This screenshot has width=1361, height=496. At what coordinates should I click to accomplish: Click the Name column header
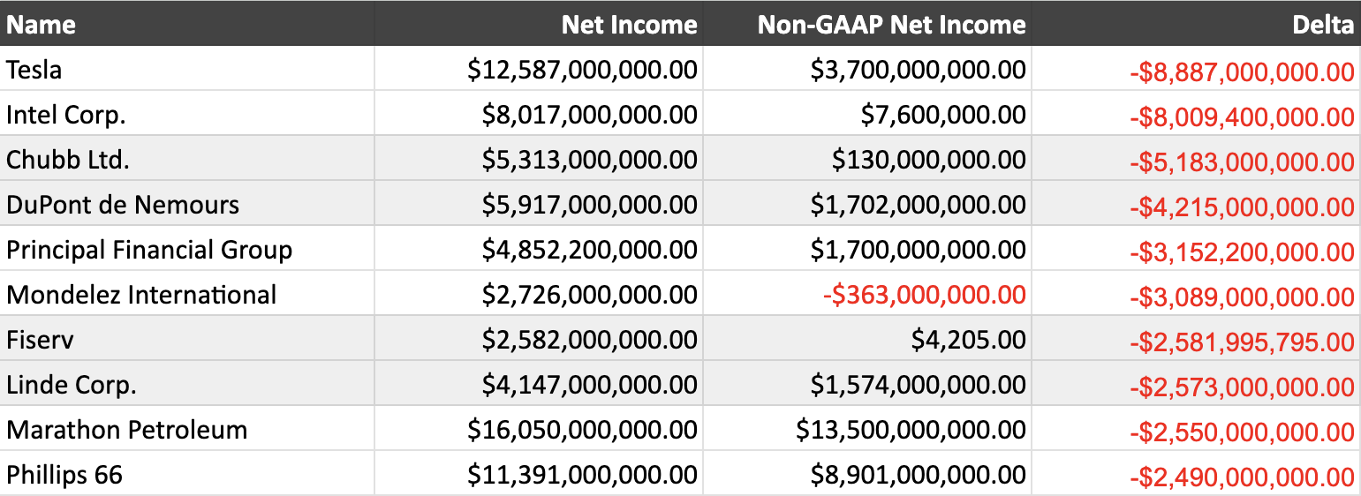pos(42,25)
